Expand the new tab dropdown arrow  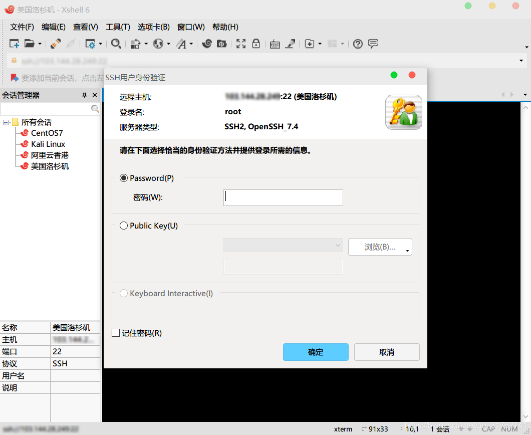[x=320, y=44]
